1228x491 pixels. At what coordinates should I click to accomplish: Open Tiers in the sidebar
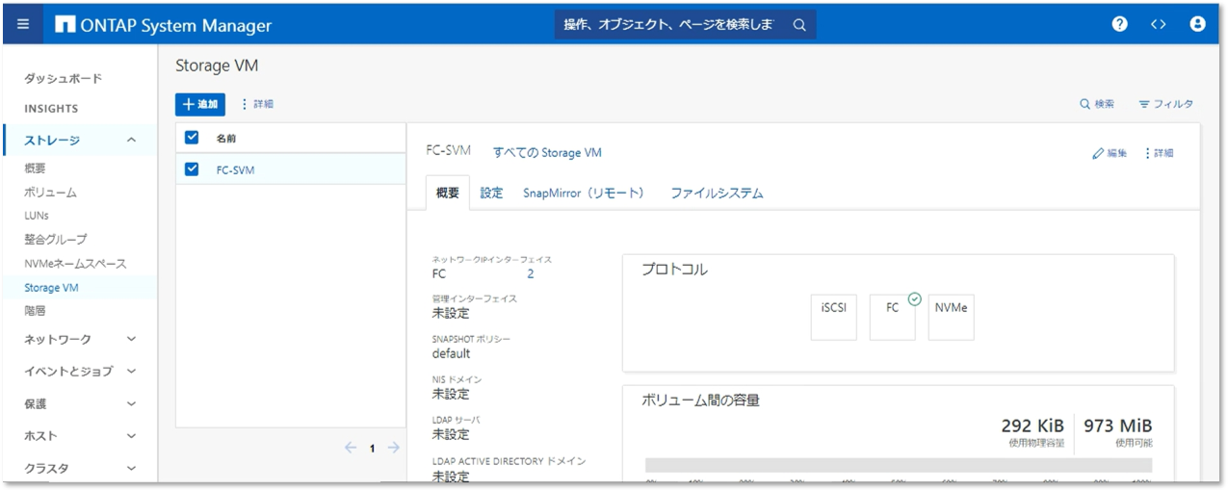[35, 311]
